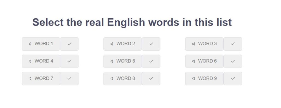Viewport: 281px width, 108px height.
Task: Click the WORD 9 label button
Action: click(204, 78)
